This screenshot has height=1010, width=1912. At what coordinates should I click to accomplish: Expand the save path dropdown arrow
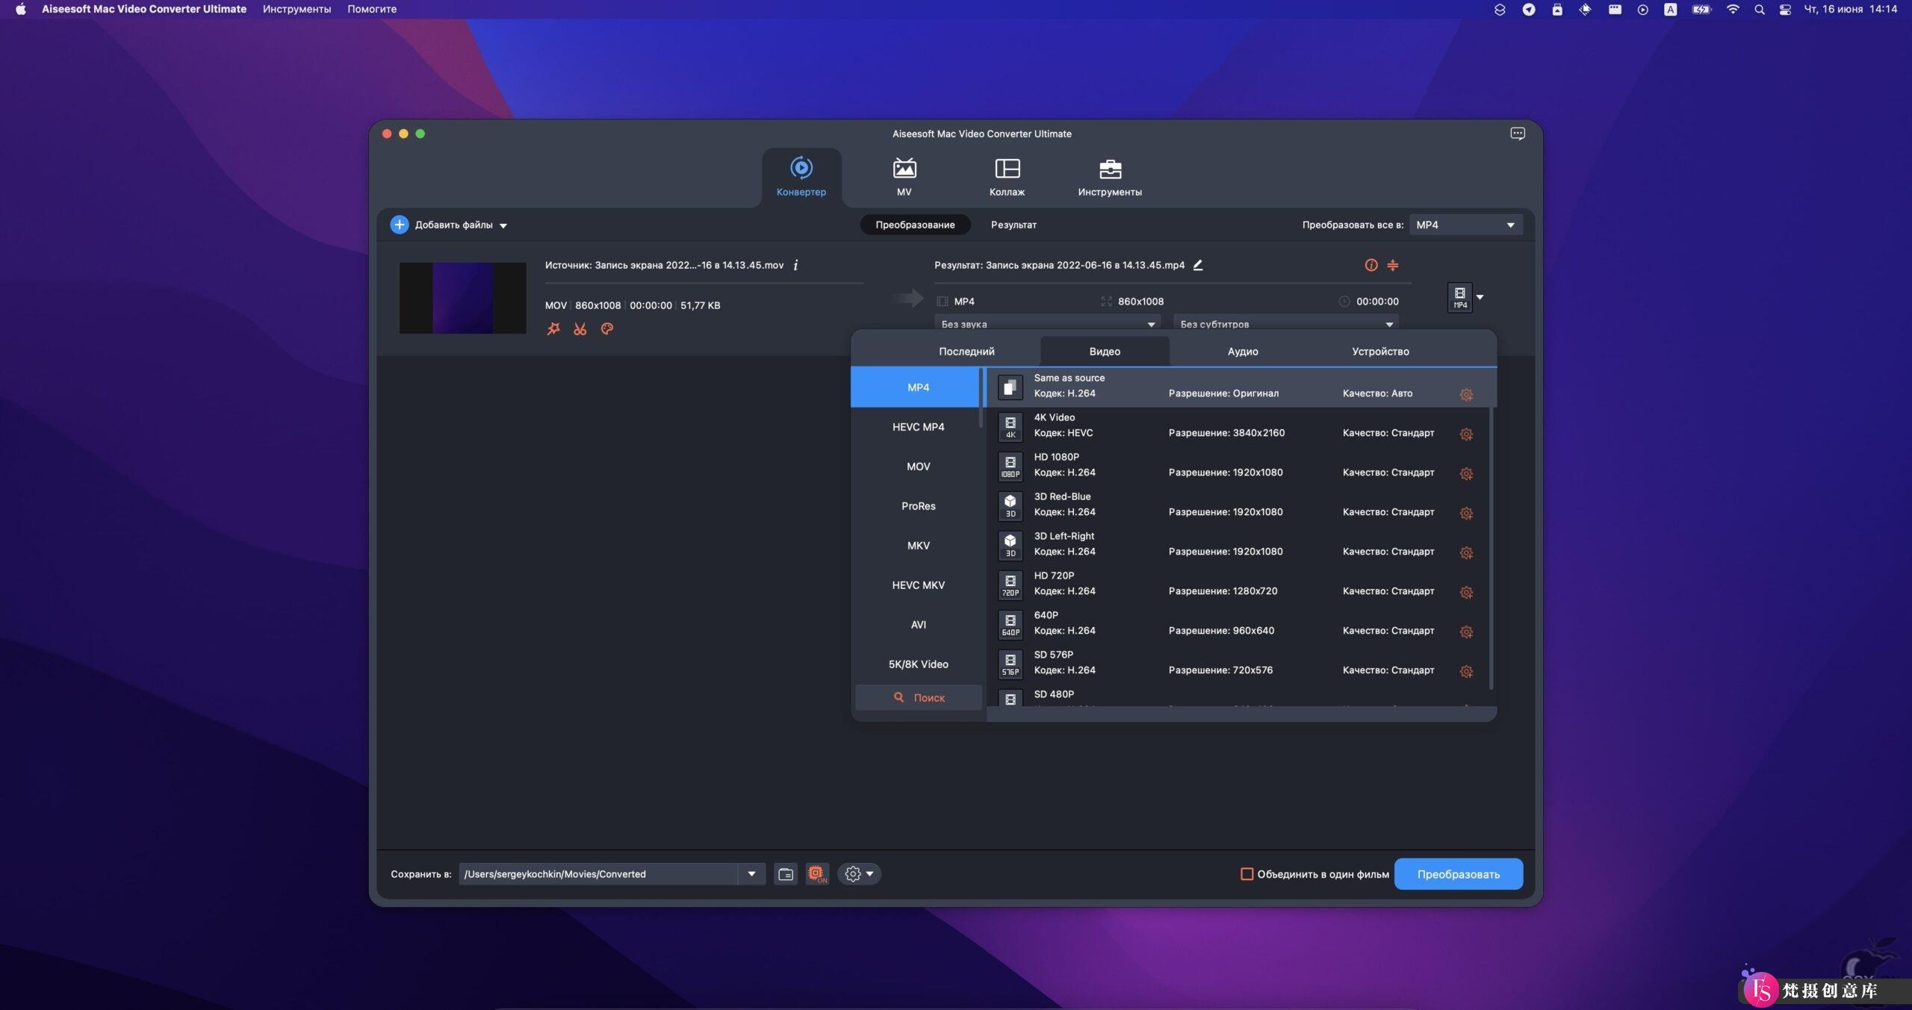(x=751, y=874)
